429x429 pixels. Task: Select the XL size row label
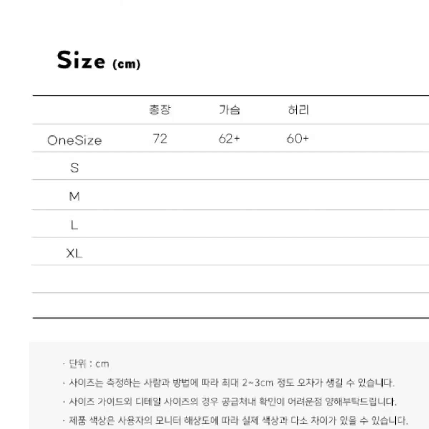pyautogui.click(x=74, y=253)
